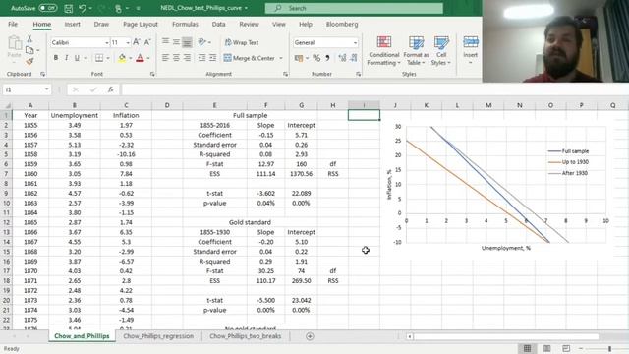Viewport: 629px width, 354px height.
Task: Click the Orientation text angle icon
Action: click(x=201, y=41)
